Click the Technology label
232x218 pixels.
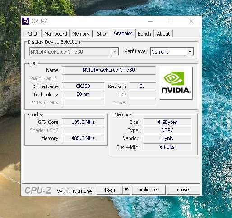click(46, 95)
